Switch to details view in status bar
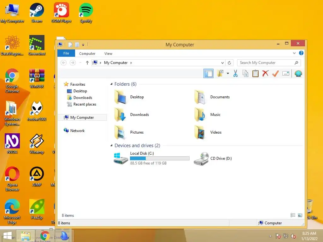This screenshot has height=242, width=323. pyautogui.click(x=293, y=215)
